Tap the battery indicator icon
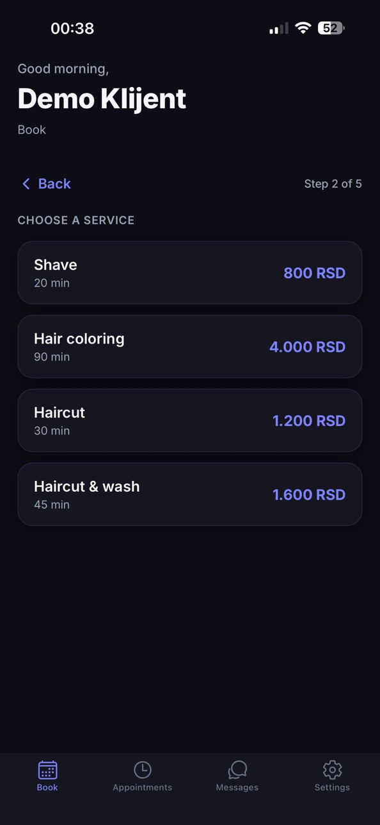Image resolution: width=380 pixels, height=825 pixels. [x=331, y=28]
